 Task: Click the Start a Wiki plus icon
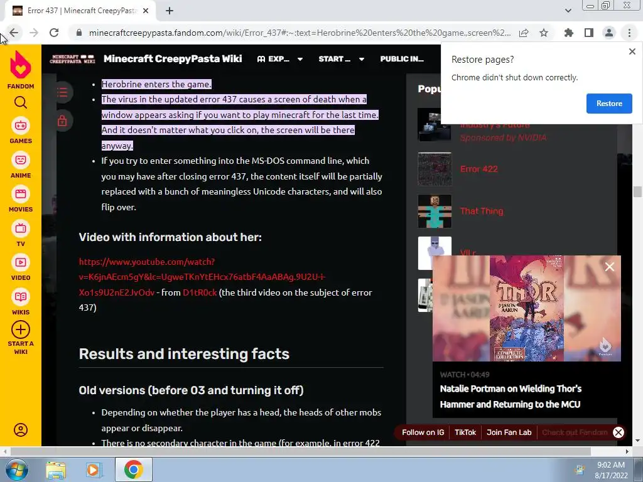[21, 329]
